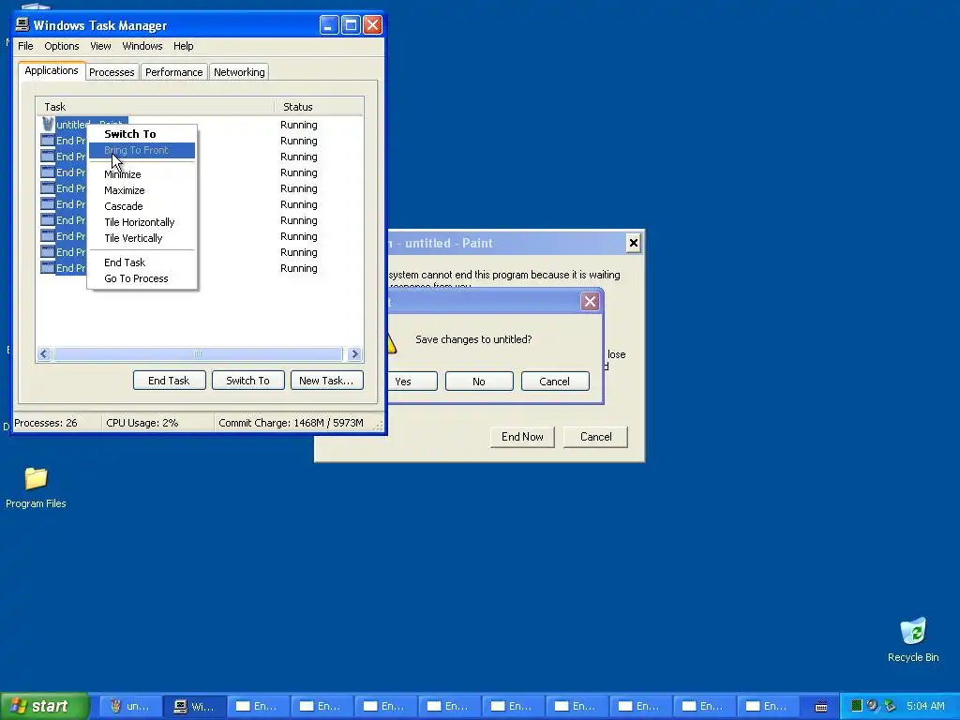Click Cancel beside the End Now button
This screenshot has height=720, width=960.
click(595, 437)
